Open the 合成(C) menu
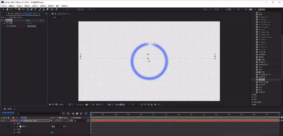Image resolution: width=283 pixels, height=136 pixels. (20, 6)
